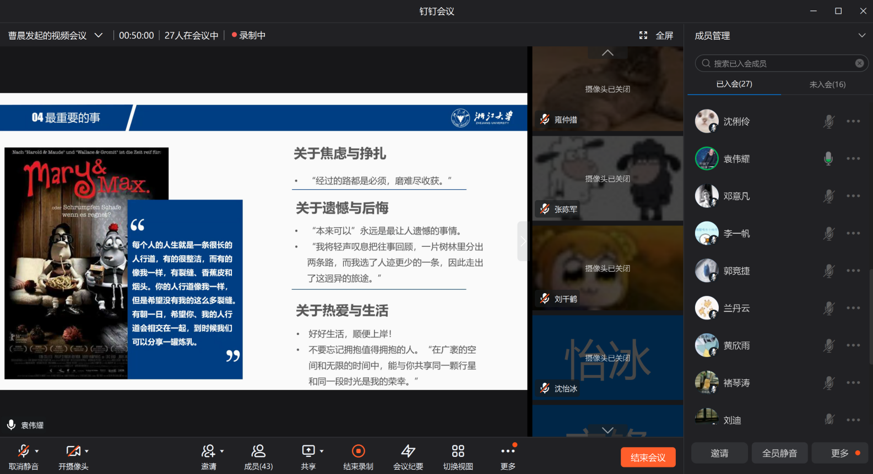Toggle microphone for 邓意凡
The height and width of the screenshot is (474, 873).
828,196
